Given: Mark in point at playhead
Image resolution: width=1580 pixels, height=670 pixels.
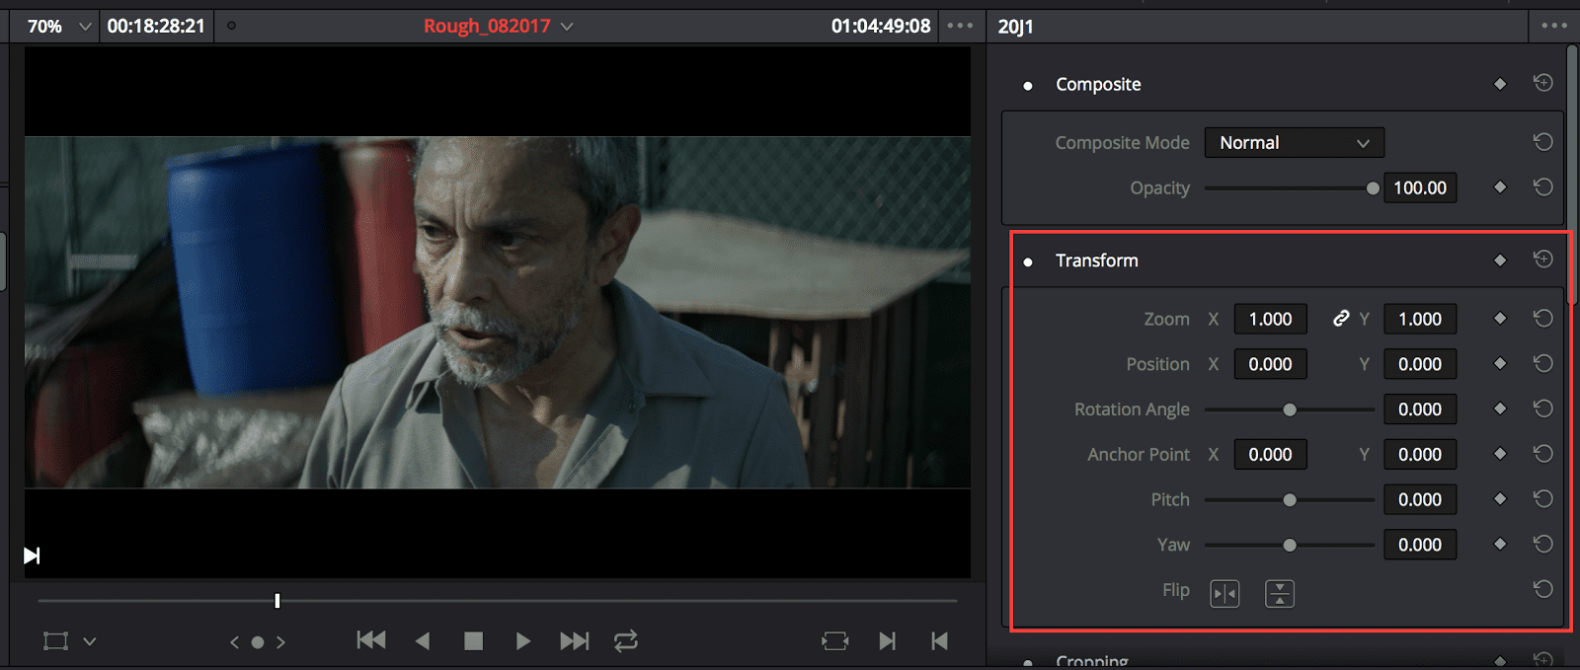Looking at the screenshot, I should click(888, 641).
